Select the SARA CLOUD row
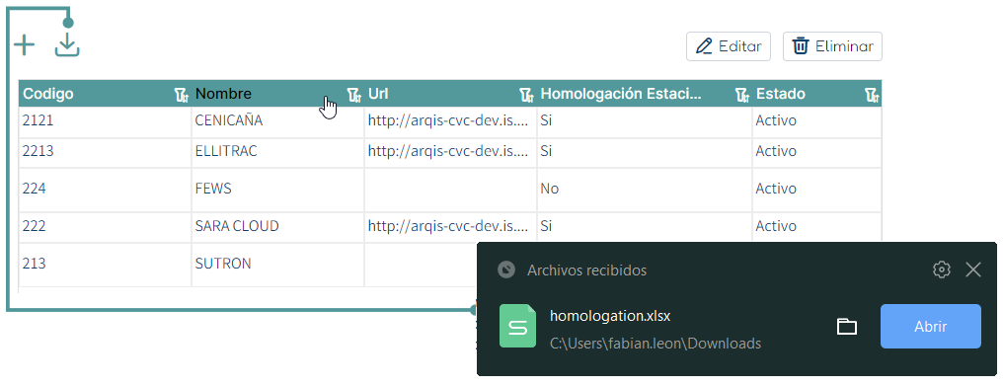Image resolution: width=1003 pixels, height=386 pixels. [450, 226]
